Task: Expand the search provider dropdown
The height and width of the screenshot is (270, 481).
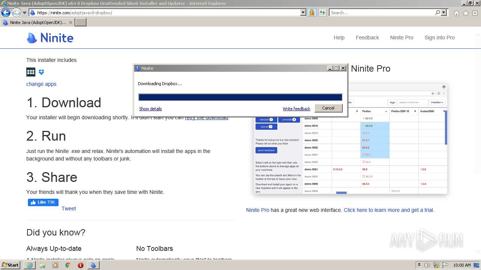Action: pos(444,13)
